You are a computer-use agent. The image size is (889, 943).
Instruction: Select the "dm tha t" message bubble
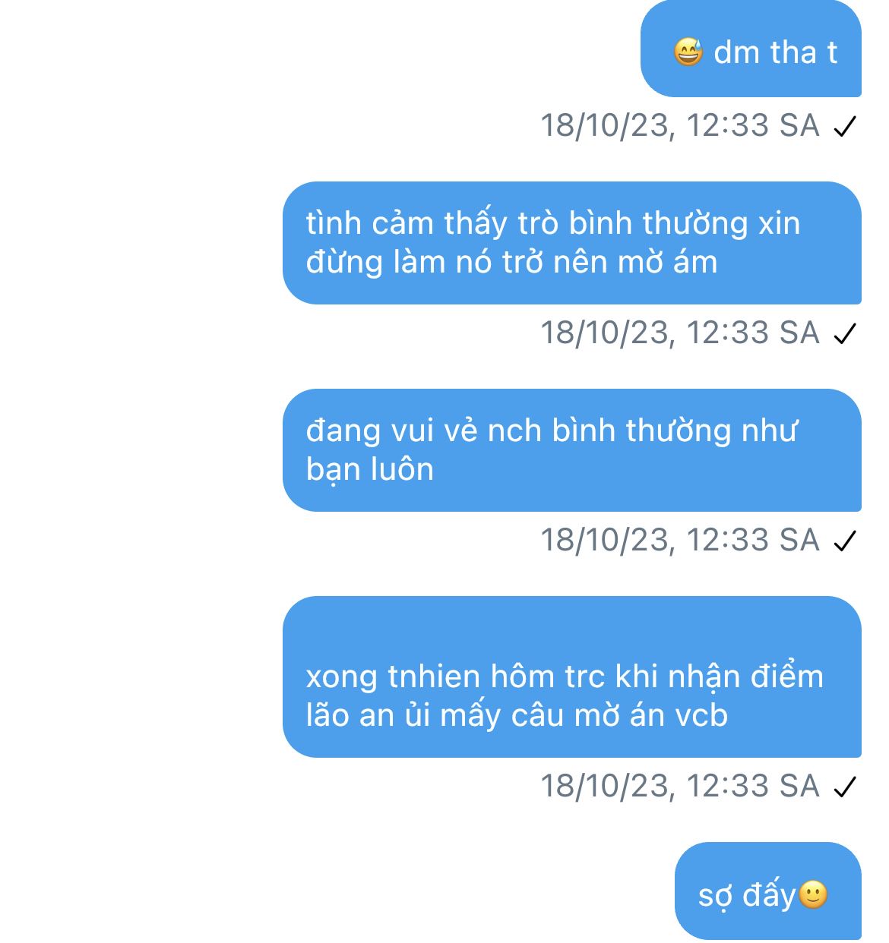coord(751,49)
